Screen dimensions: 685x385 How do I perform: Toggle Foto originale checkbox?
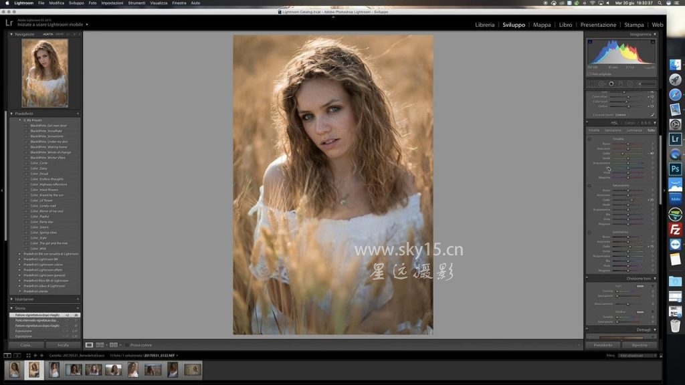click(x=589, y=74)
